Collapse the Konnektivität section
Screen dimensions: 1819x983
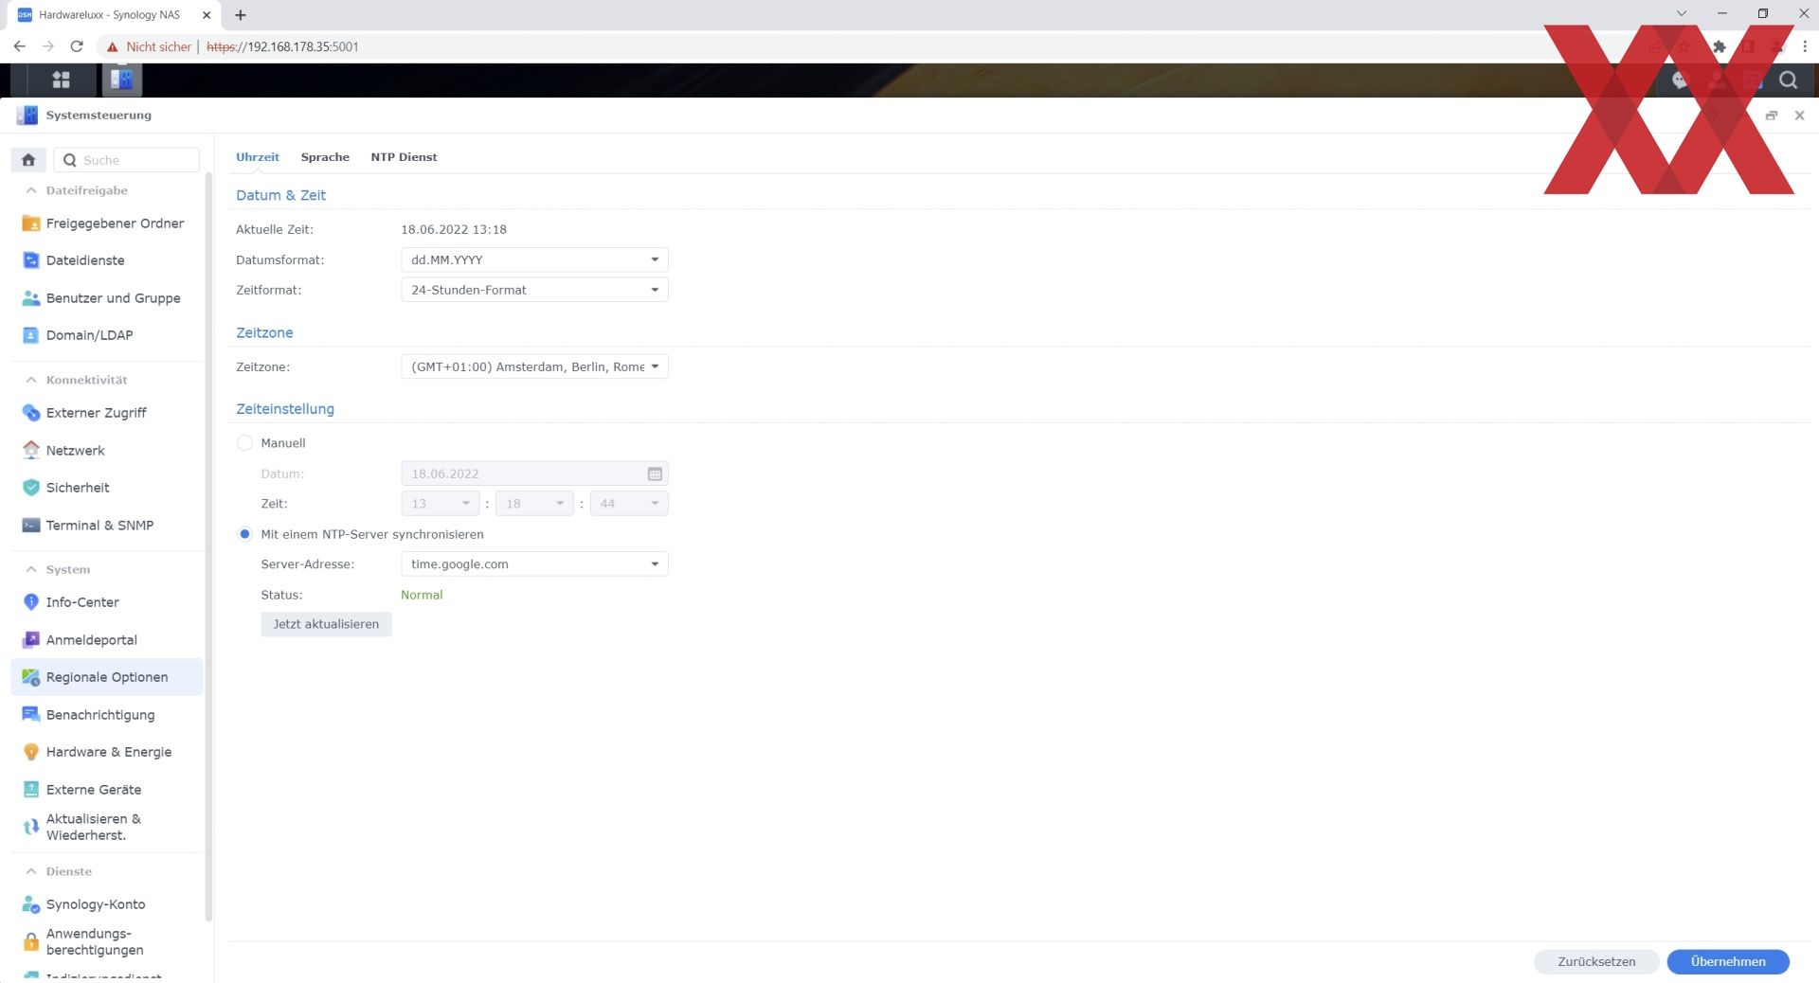click(31, 380)
